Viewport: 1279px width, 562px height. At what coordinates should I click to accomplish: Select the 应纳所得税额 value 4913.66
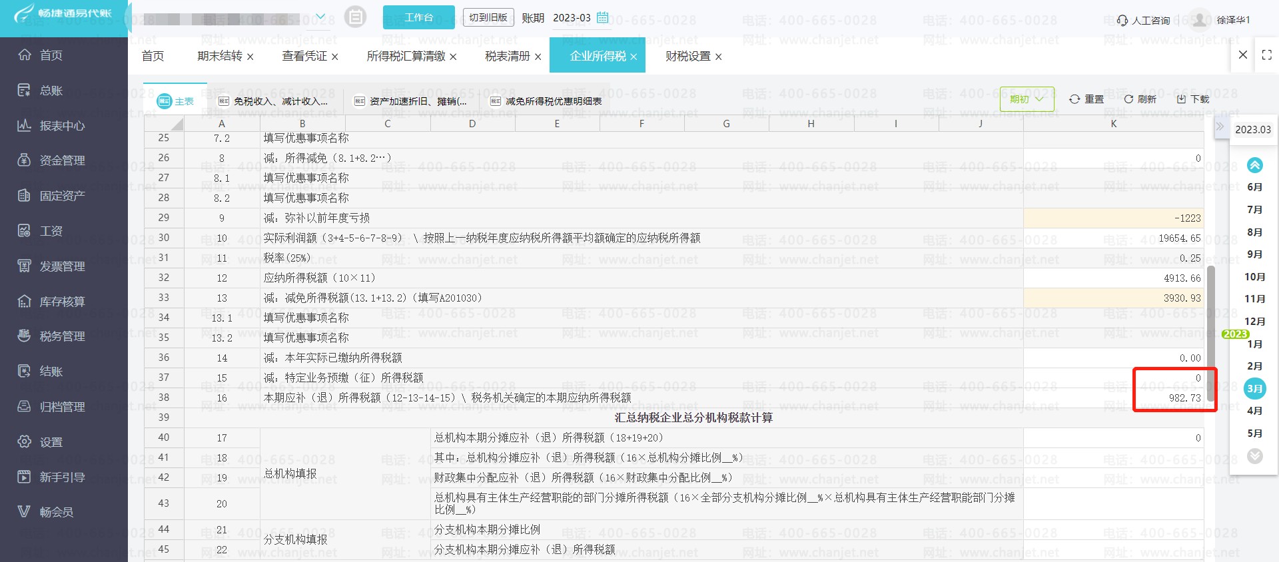click(x=1113, y=278)
